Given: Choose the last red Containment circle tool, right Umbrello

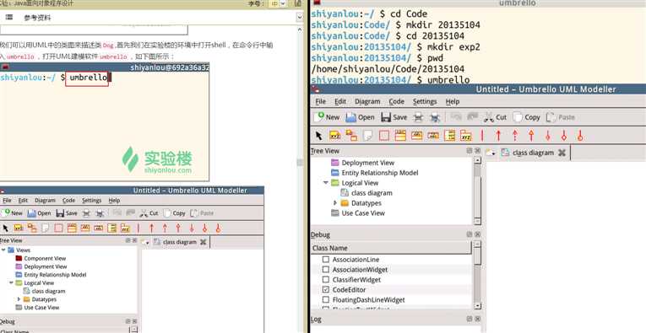Looking at the screenshot, I should coord(580,135).
